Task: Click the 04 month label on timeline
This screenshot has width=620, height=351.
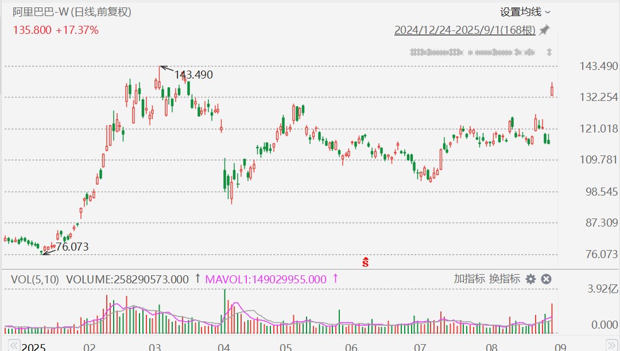Action: coord(224,347)
